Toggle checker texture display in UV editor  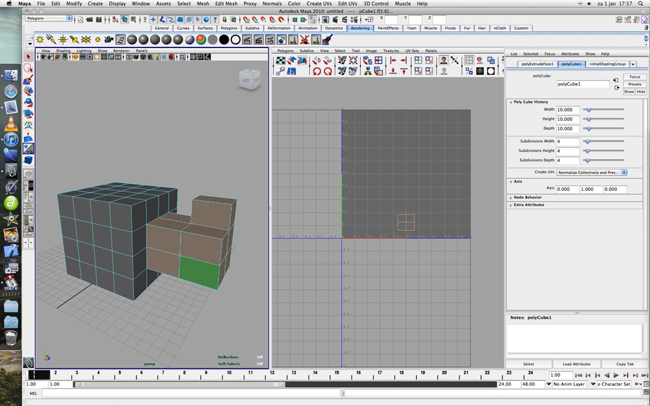coord(281,60)
